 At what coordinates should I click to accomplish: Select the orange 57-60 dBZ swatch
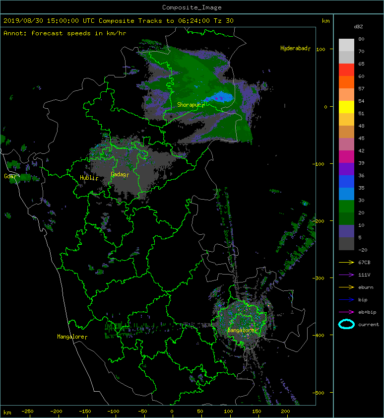[x=346, y=82]
